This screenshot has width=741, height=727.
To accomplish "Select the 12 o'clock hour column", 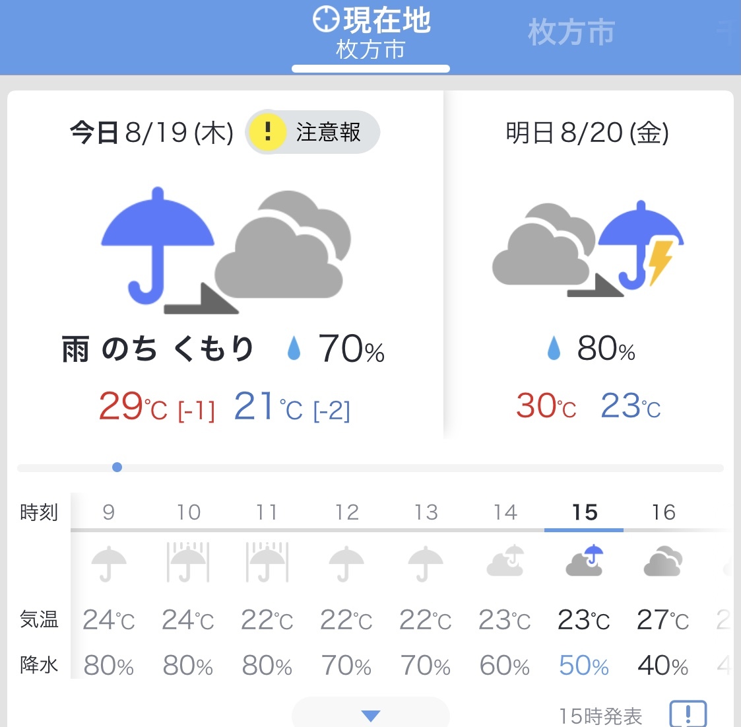I will click(x=346, y=512).
